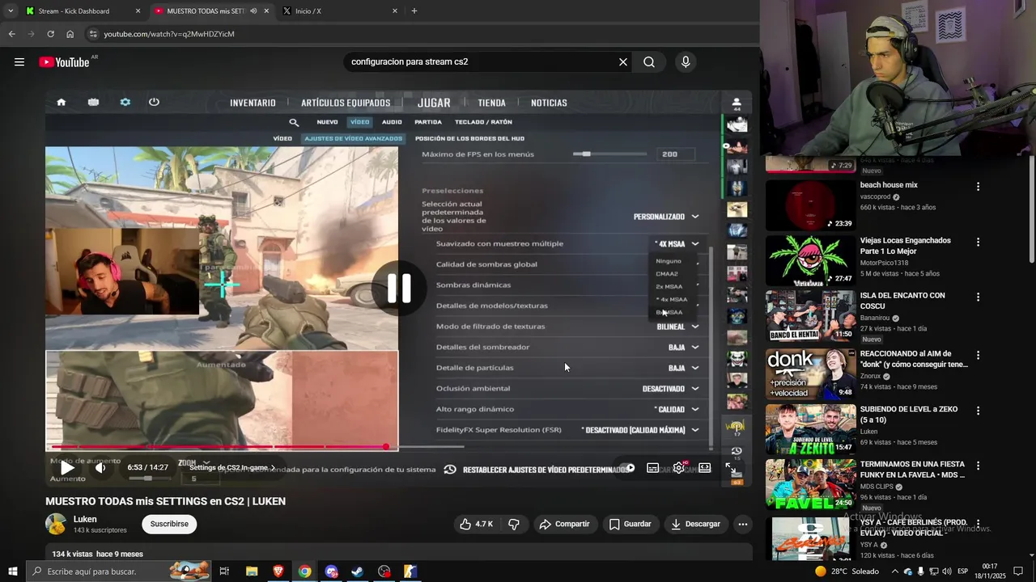Open the Luken channel name link
This screenshot has height=582, width=1036.
coord(85,519)
